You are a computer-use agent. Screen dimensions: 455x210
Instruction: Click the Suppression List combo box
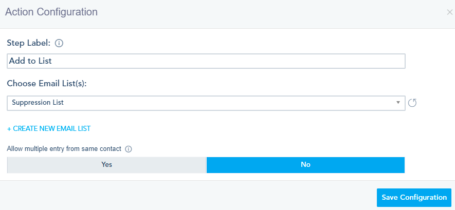click(x=206, y=103)
